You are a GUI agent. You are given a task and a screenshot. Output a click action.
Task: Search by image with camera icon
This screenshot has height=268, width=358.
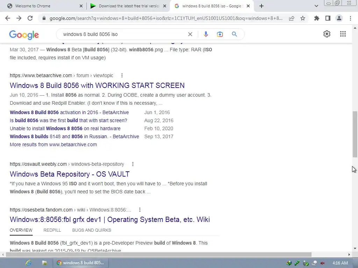pos(220,34)
